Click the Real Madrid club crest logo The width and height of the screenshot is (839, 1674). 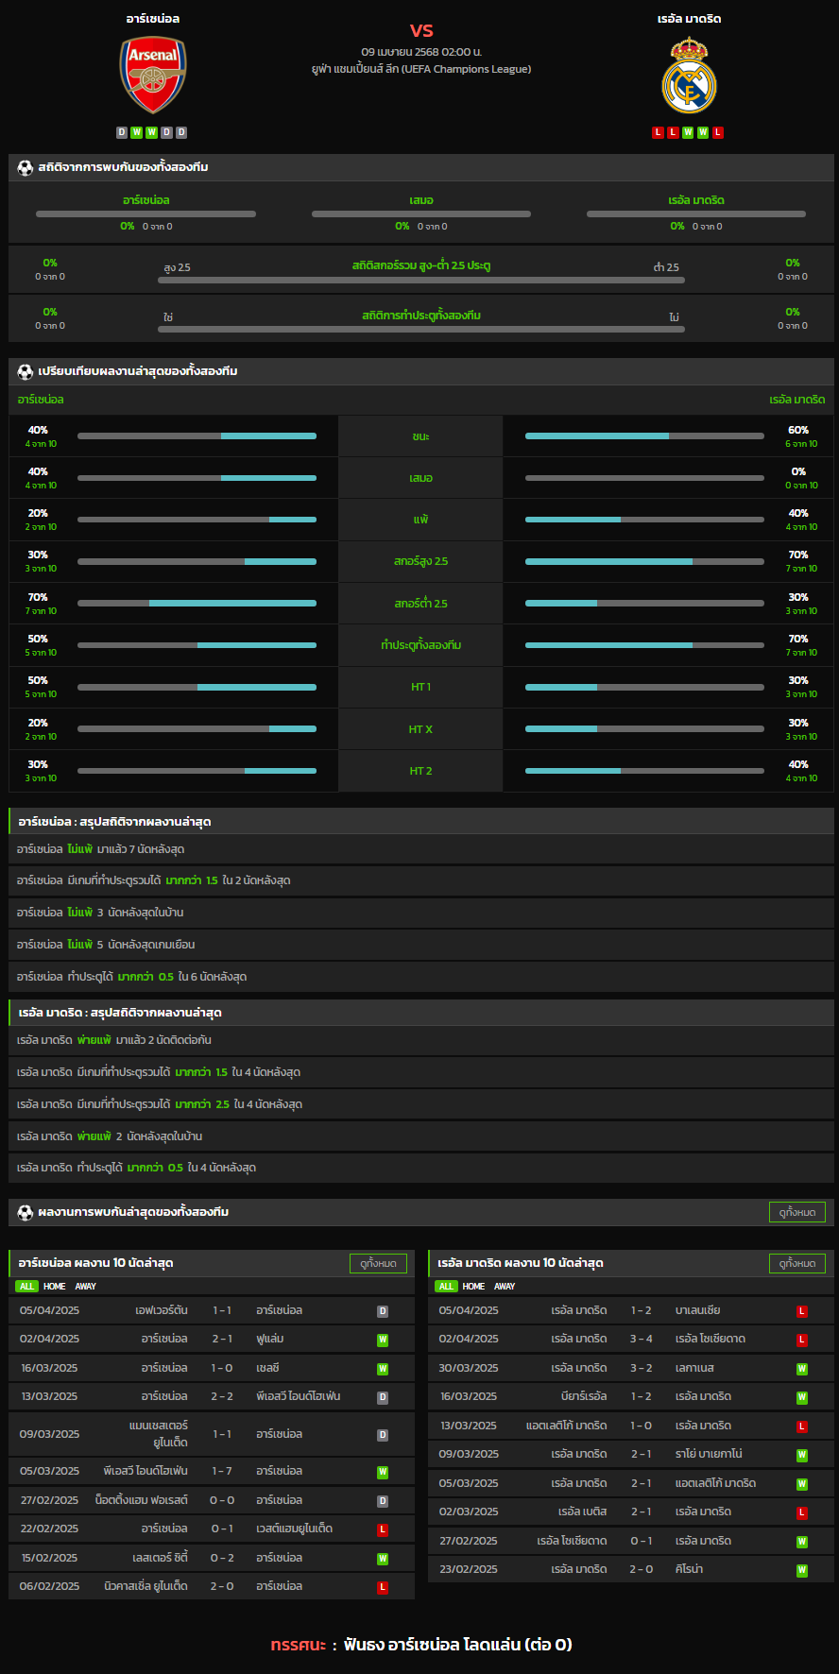[x=690, y=76]
